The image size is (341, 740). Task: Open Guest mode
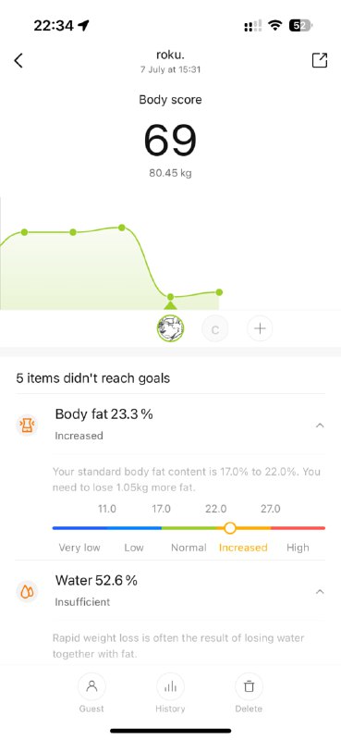(x=91, y=693)
